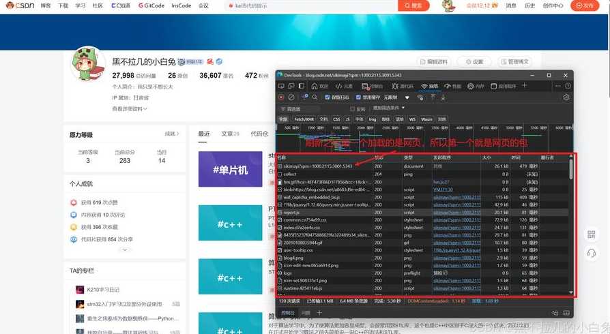This screenshot has height=334, width=610.
Task: Stop recording network log red button
Action: 281,97
